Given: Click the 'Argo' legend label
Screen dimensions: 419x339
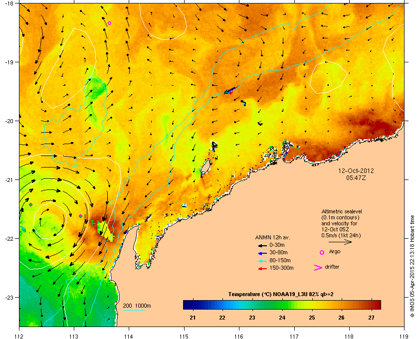Looking at the screenshot, I should (x=335, y=252).
